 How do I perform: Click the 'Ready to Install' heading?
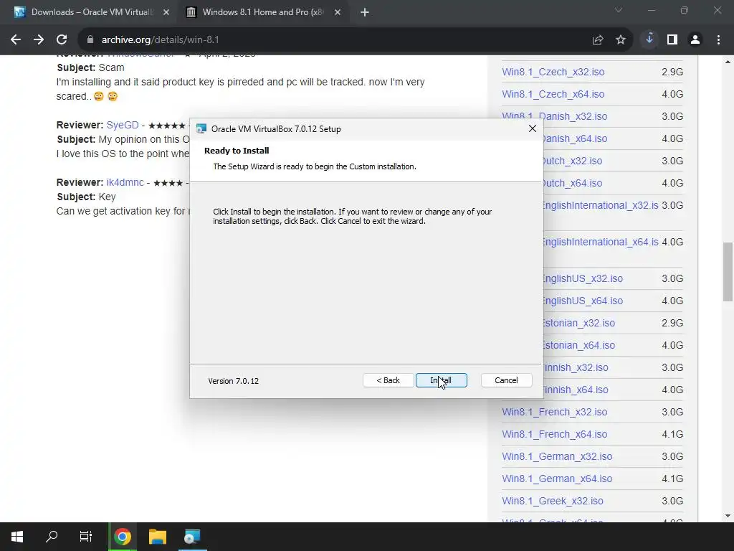coord(237,151)
